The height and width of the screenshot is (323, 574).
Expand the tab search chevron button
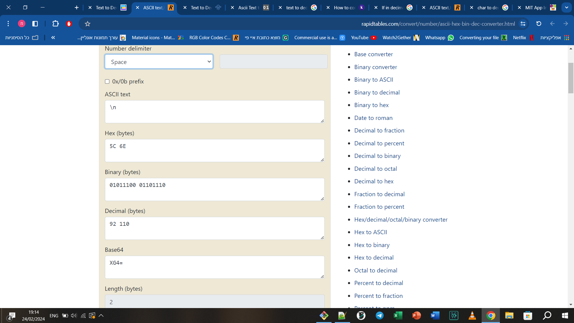pos(566,7)
